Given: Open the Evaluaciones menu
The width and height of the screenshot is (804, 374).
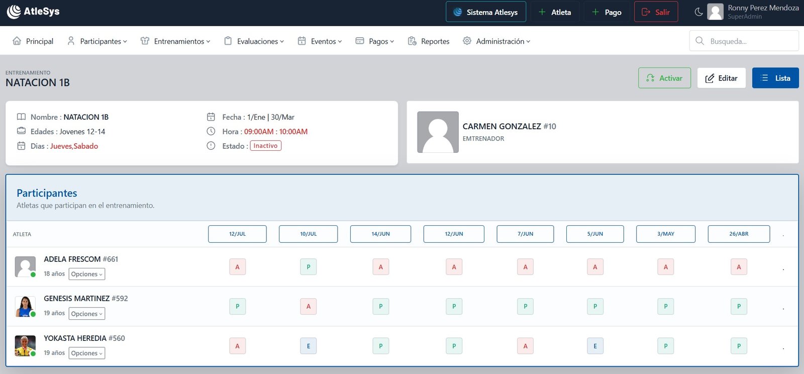Looking at the screenshot, I should pyautogui.click(x=254, y=41).
